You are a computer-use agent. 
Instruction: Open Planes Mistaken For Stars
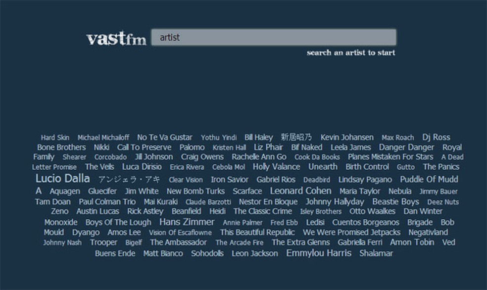click(x=390, y=157)
